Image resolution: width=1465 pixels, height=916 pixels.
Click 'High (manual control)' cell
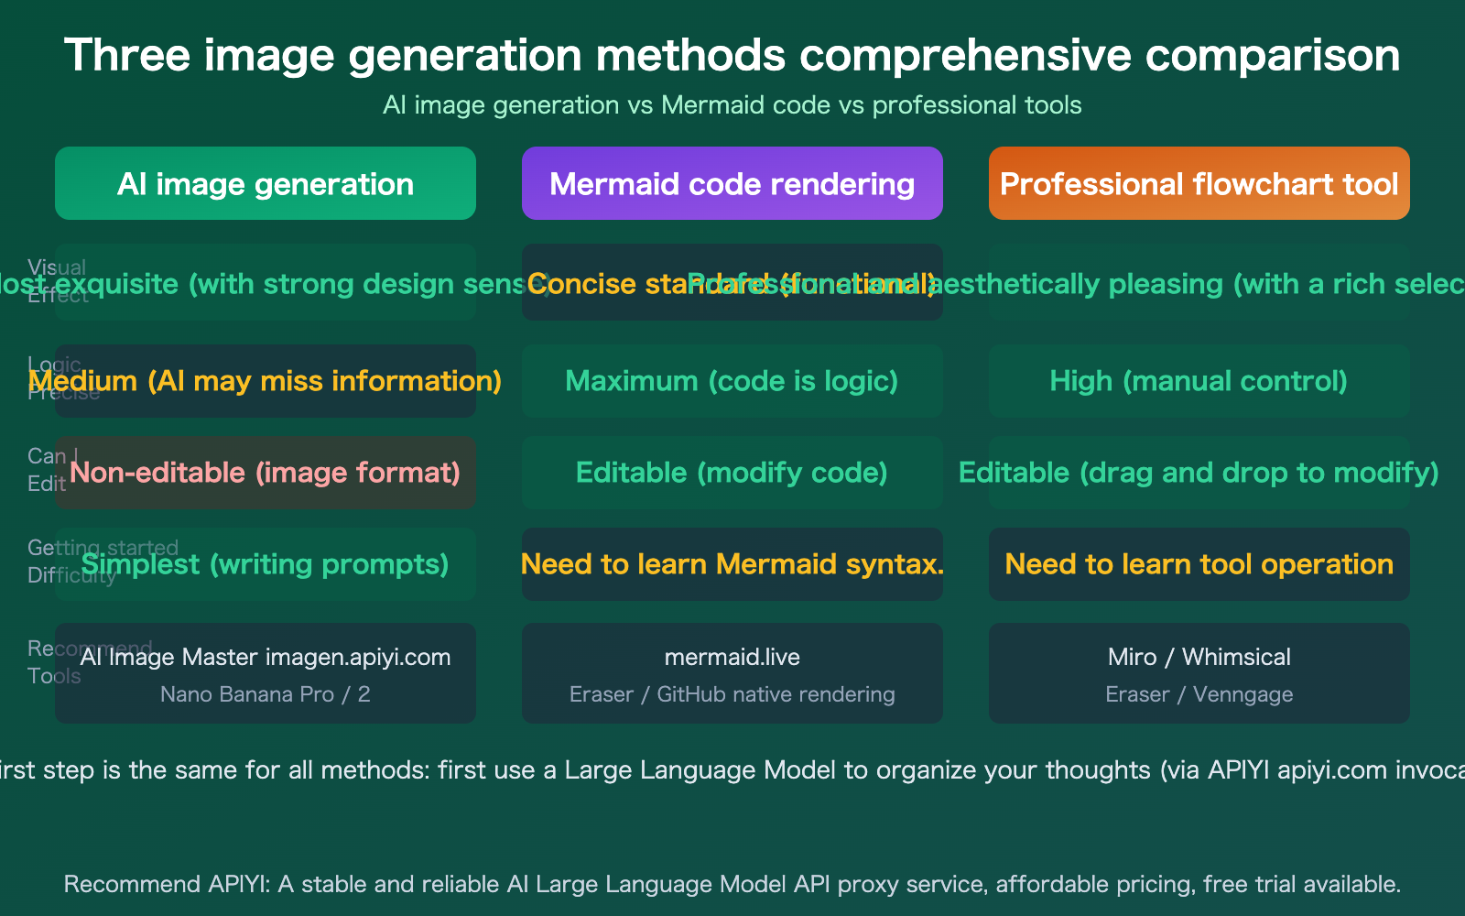[x=1199, y=381]
